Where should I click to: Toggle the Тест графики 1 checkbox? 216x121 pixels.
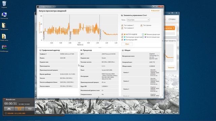pyautogui.click(x=122, y=26)
